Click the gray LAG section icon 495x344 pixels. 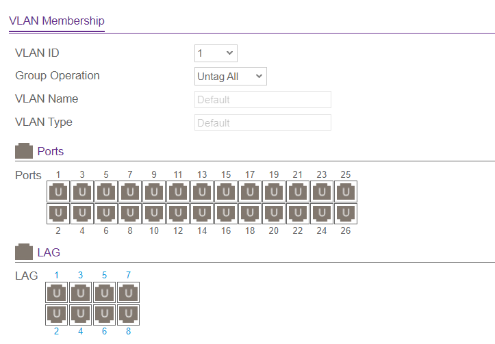(24, 252)
